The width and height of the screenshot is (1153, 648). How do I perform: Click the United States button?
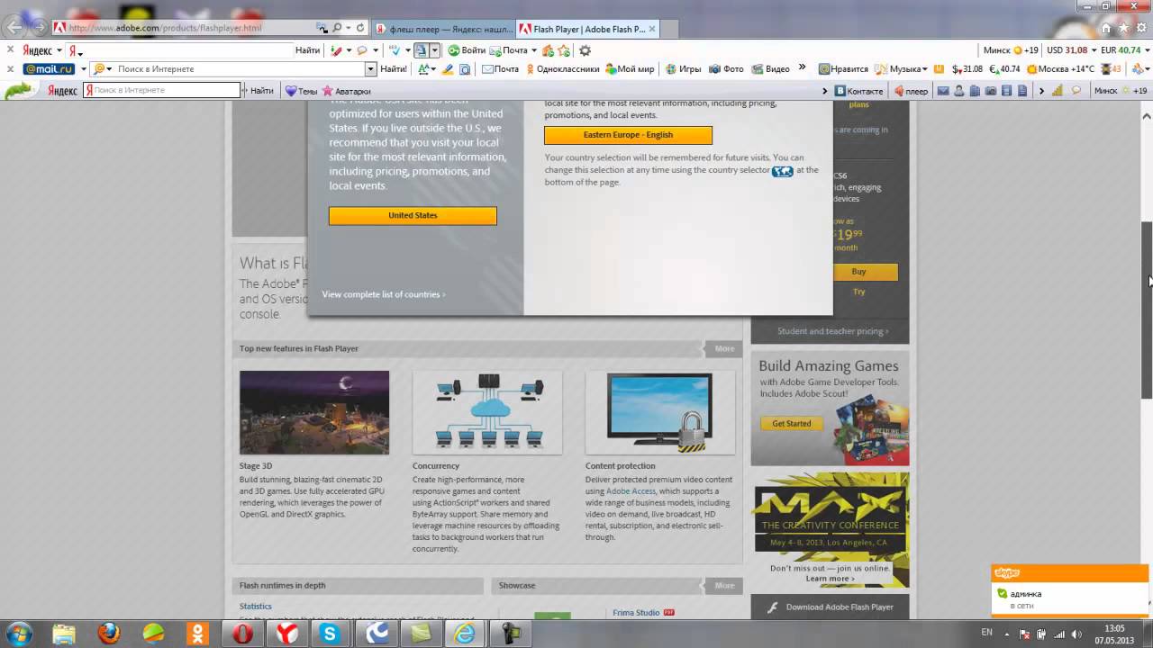click(x=413, y=216)
